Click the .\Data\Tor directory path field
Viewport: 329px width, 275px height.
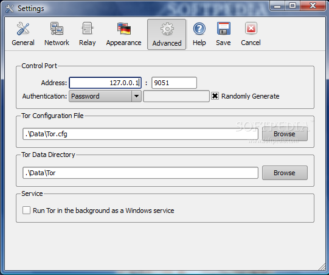[x=140, y=173]
